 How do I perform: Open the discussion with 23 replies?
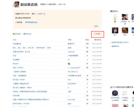[x=16, y=95]
